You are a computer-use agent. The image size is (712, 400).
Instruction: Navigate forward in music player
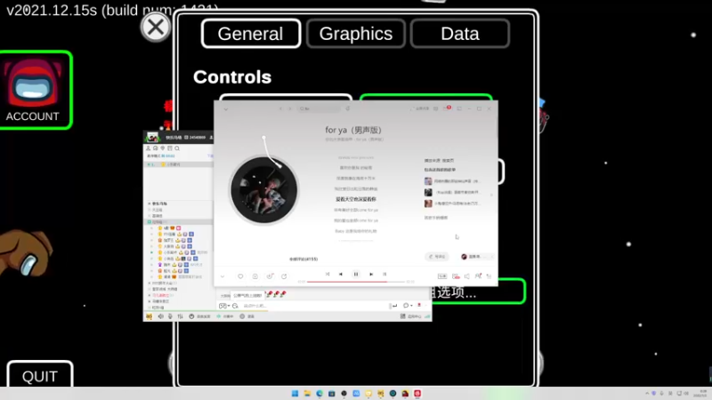click(290, 108)
